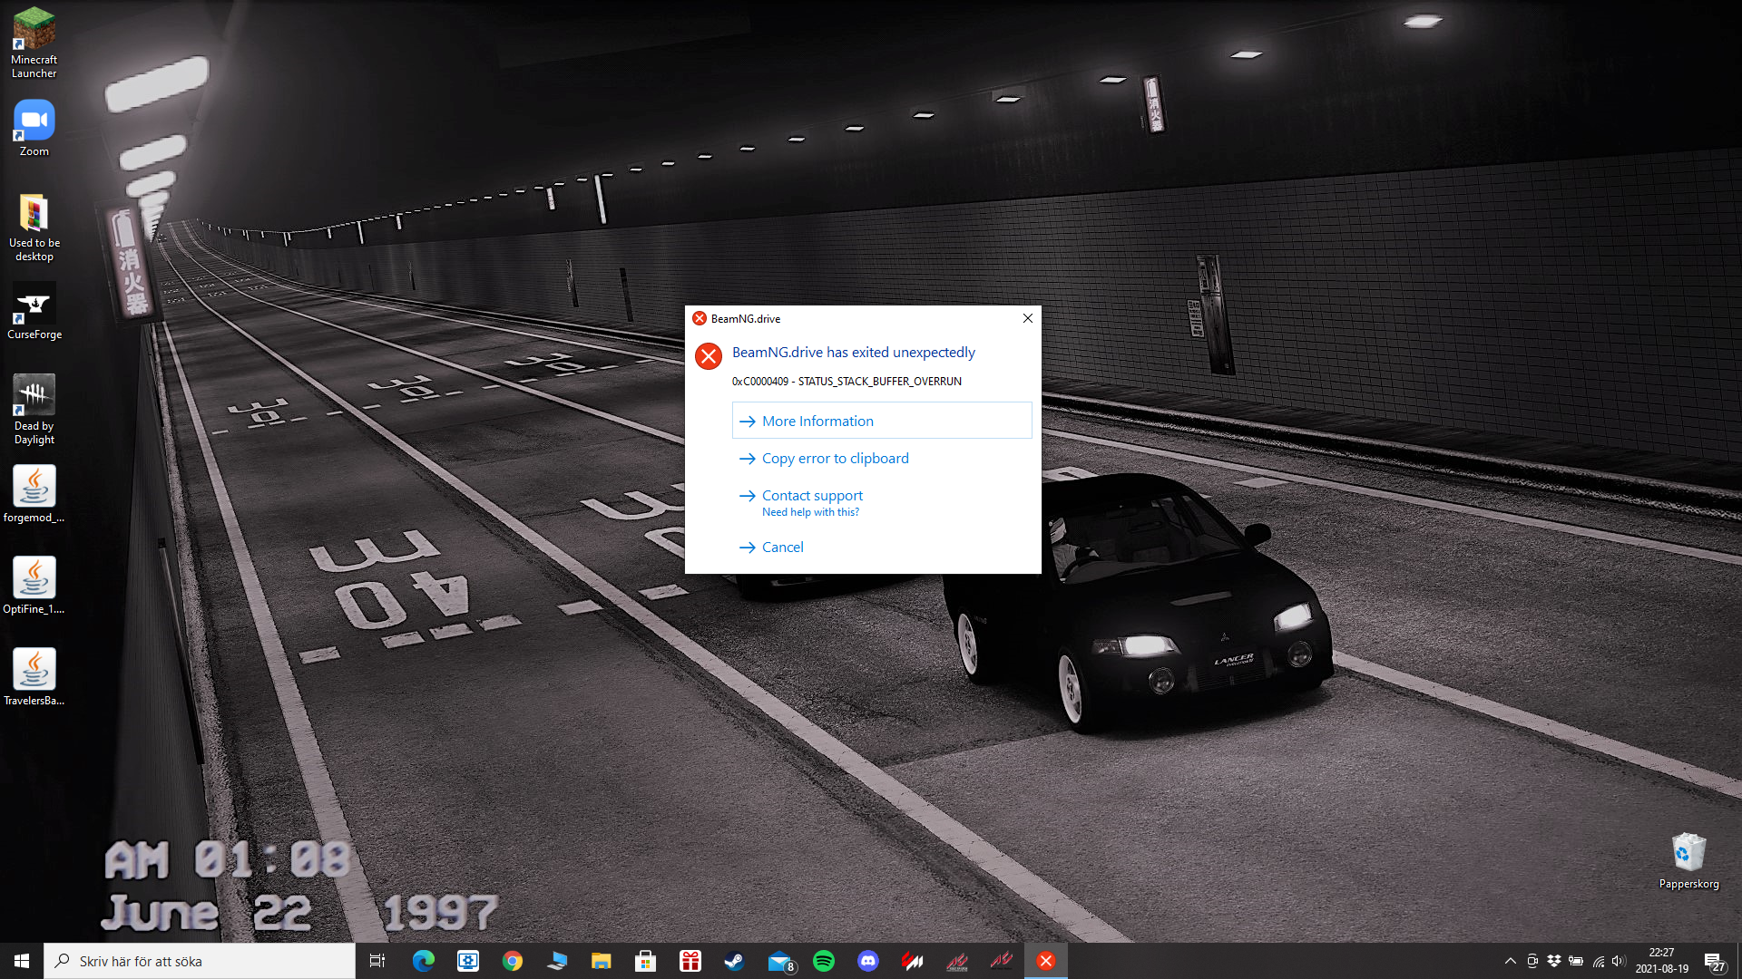This screenshot has height=979, width=1742.
Task: Select the forgemod_ Java file
Action: pyautogui.click(x=34, y=494)
